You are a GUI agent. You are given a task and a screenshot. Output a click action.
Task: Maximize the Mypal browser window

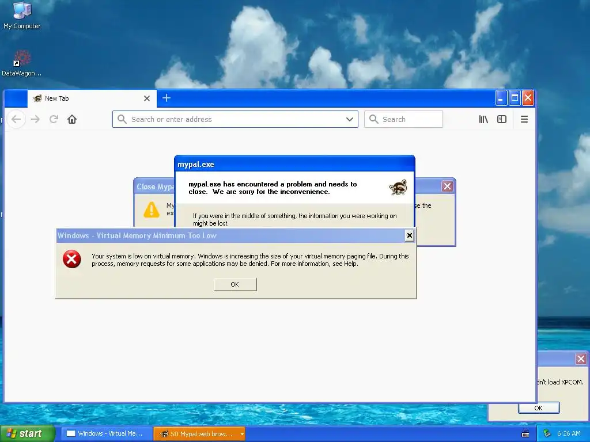(515, 98)
